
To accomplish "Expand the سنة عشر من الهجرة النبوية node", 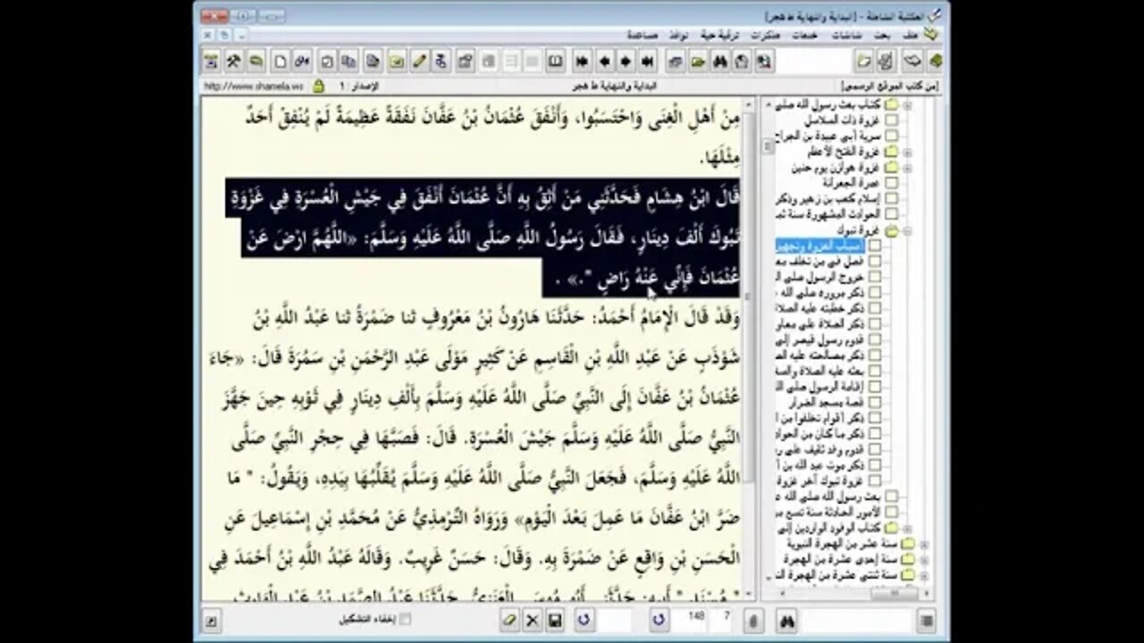I will (x=925, y=543).
